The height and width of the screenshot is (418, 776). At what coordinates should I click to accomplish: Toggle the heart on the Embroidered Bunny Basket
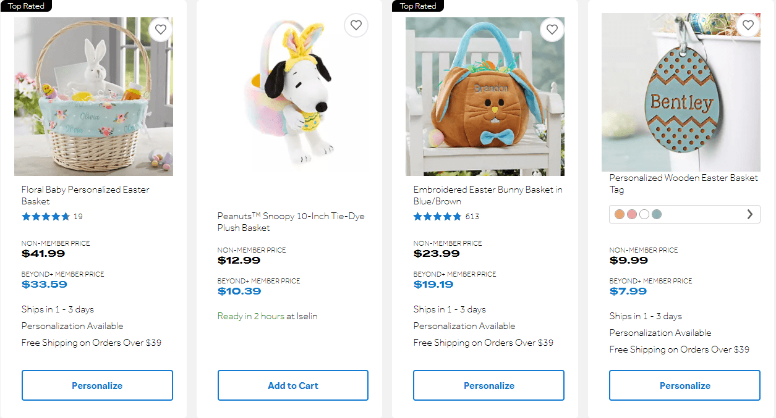(x=552, y=29)
